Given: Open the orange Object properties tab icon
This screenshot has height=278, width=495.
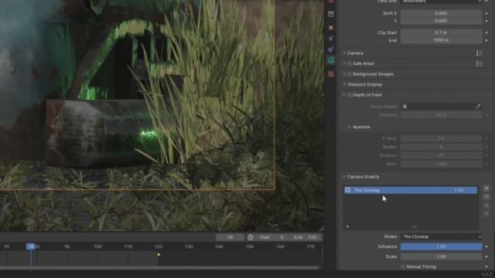Looking at the screenshot, I should [331, 28].
